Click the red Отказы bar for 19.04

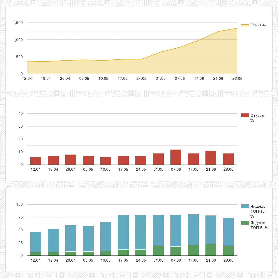(x=53, y=160)
